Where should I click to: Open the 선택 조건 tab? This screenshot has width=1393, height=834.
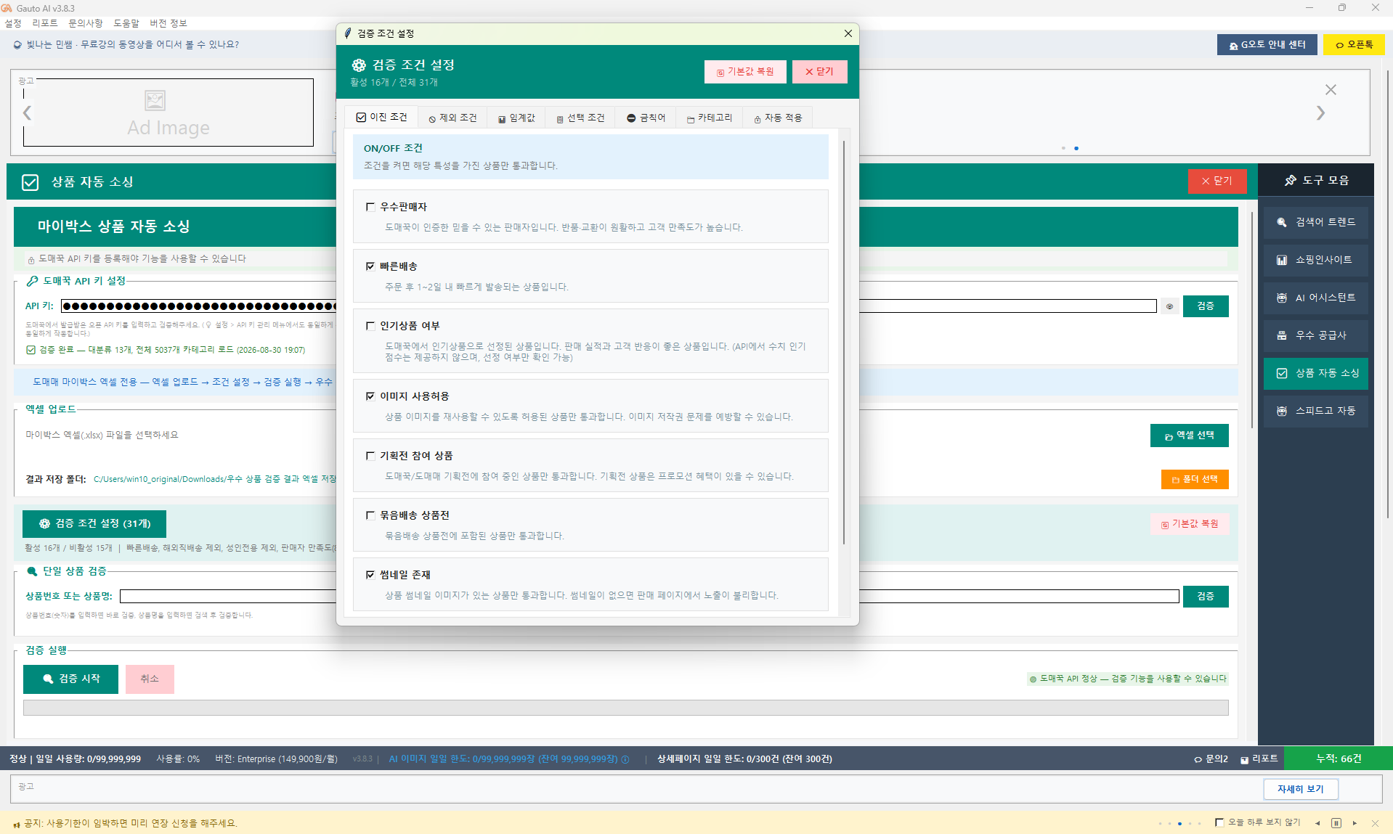(x=580, y=118)
